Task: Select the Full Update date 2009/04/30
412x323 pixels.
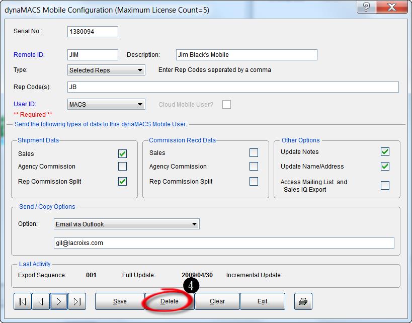Action: (x=197, y=275)
